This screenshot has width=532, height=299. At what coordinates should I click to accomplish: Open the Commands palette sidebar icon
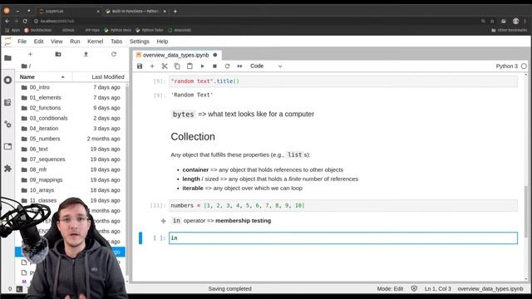7,102
